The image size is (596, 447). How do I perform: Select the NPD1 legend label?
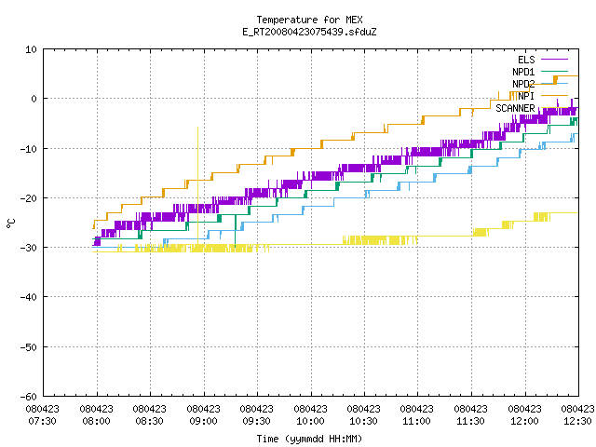[523, 72]
